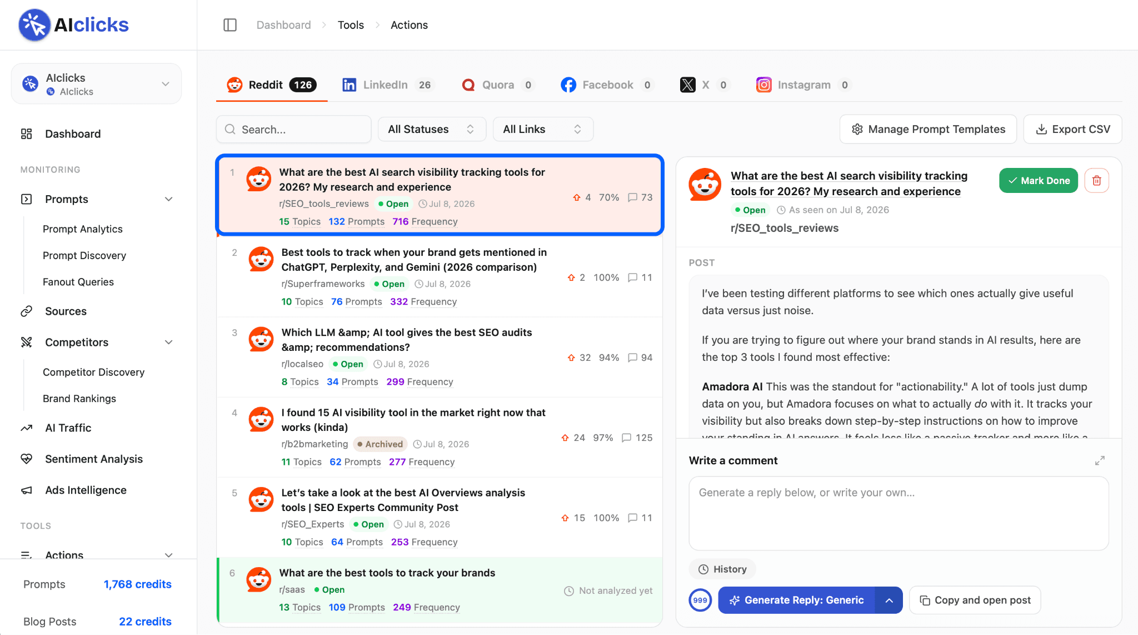This screenshot has height=635, width=1138.
Task: Open Competitor Discovery in sidebar
Action: pyautogui.click(x=93, y=373)
